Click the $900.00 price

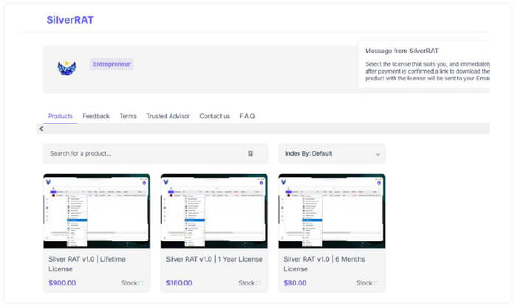[62, 282]
